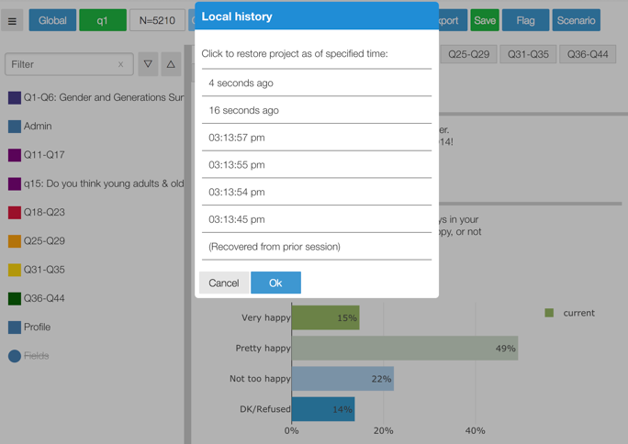Switch to the Q36-Q44 tab
This screenshot has height=444, width=628.
tap(588, 54)
